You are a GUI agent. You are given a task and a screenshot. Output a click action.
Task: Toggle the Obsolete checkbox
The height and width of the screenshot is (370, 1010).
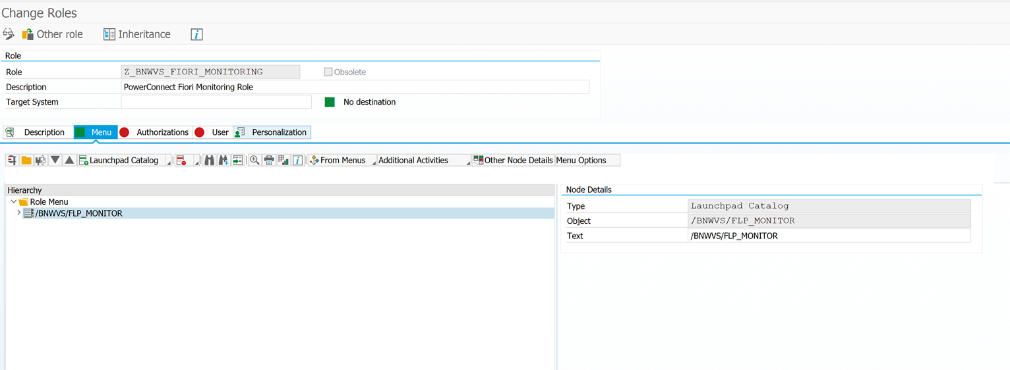pos(328,72)
